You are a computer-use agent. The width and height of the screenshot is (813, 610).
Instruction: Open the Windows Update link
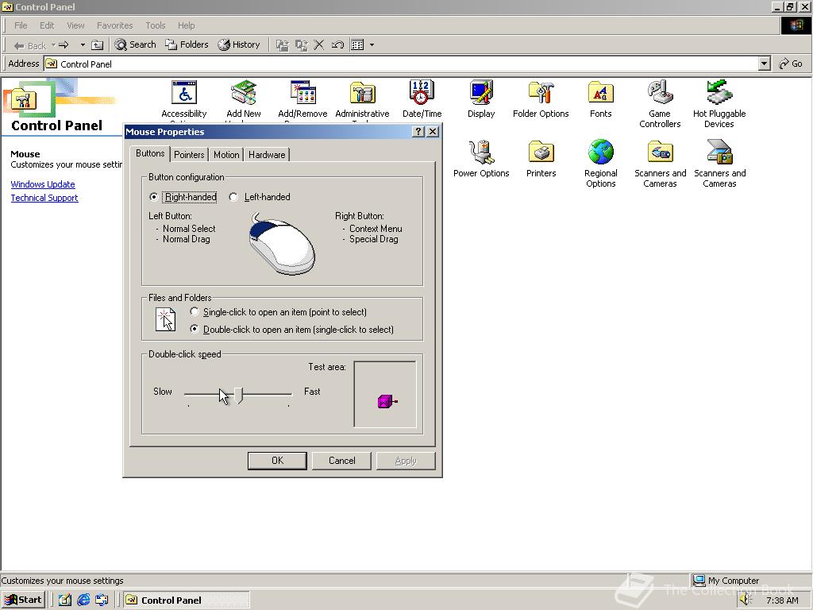click(43, 184)
